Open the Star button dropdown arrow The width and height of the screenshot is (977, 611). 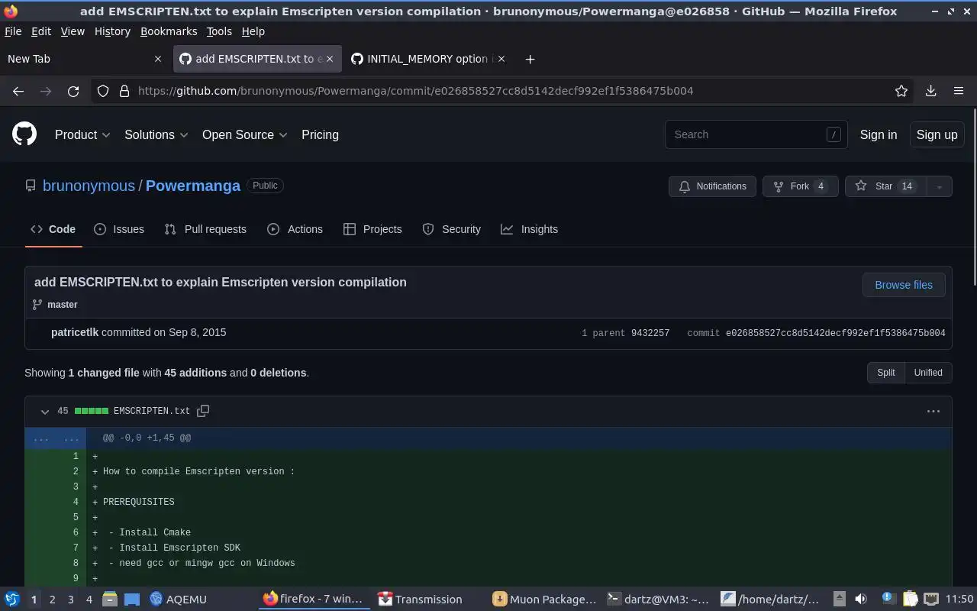[x=940, y=186]
